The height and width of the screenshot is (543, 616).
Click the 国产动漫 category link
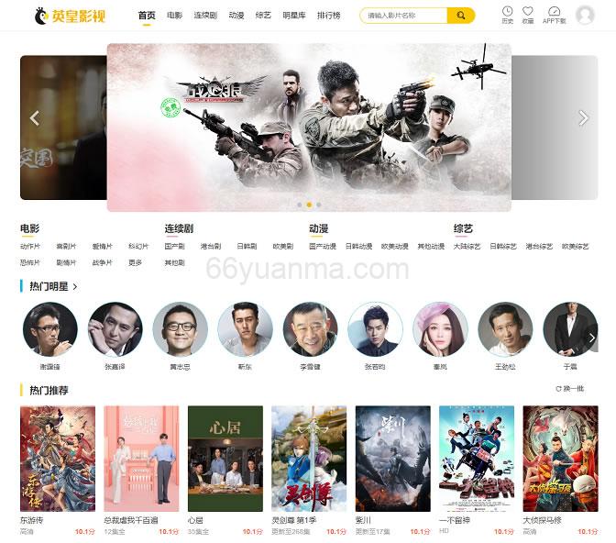click(x=323, y=247)
